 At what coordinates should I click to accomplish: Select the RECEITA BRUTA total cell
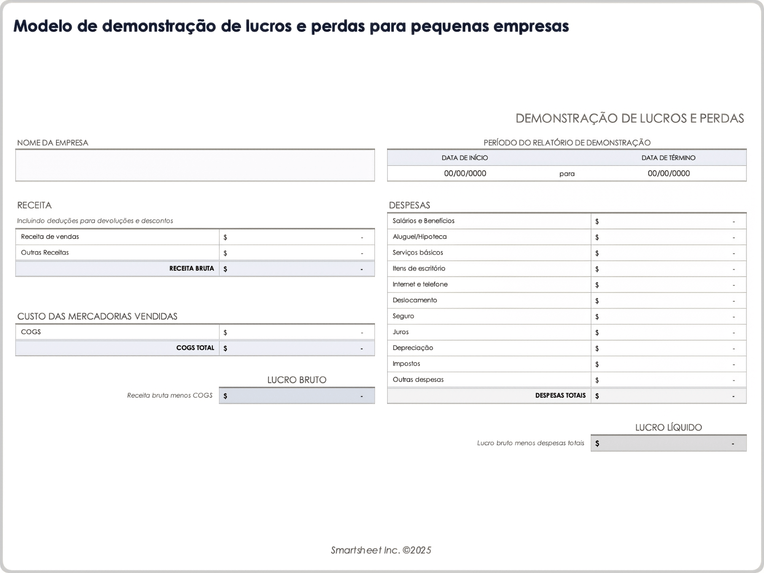click(x=296, y=269)
